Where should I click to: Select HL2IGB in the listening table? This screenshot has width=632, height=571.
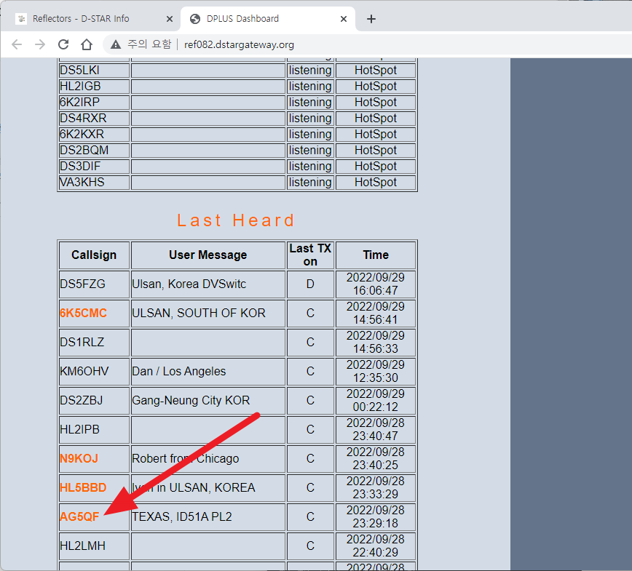80,86
